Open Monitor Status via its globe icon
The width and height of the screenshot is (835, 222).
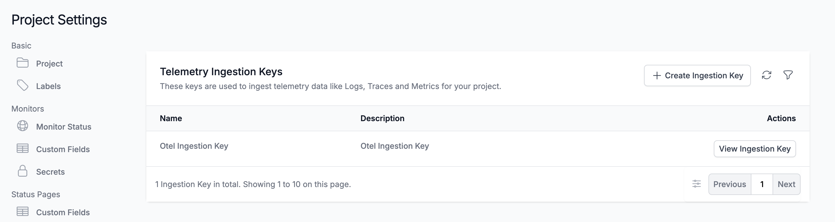[22, 126]
